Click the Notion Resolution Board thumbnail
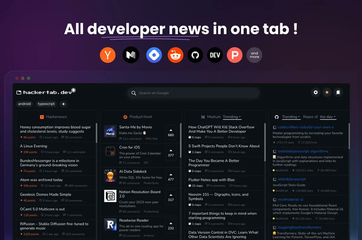362x240 pixels. point(110,196)
